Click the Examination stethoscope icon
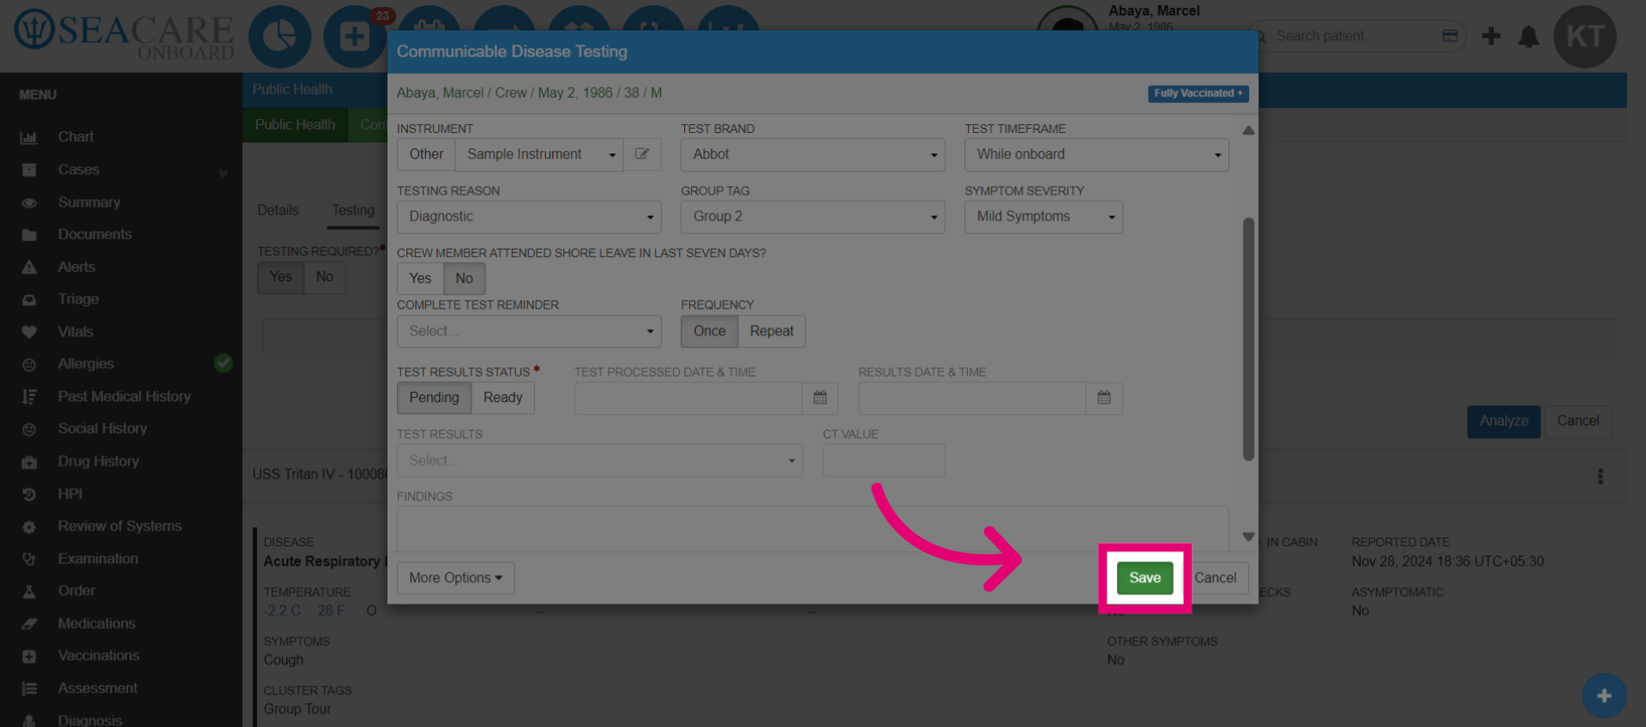 pos(29,559)
